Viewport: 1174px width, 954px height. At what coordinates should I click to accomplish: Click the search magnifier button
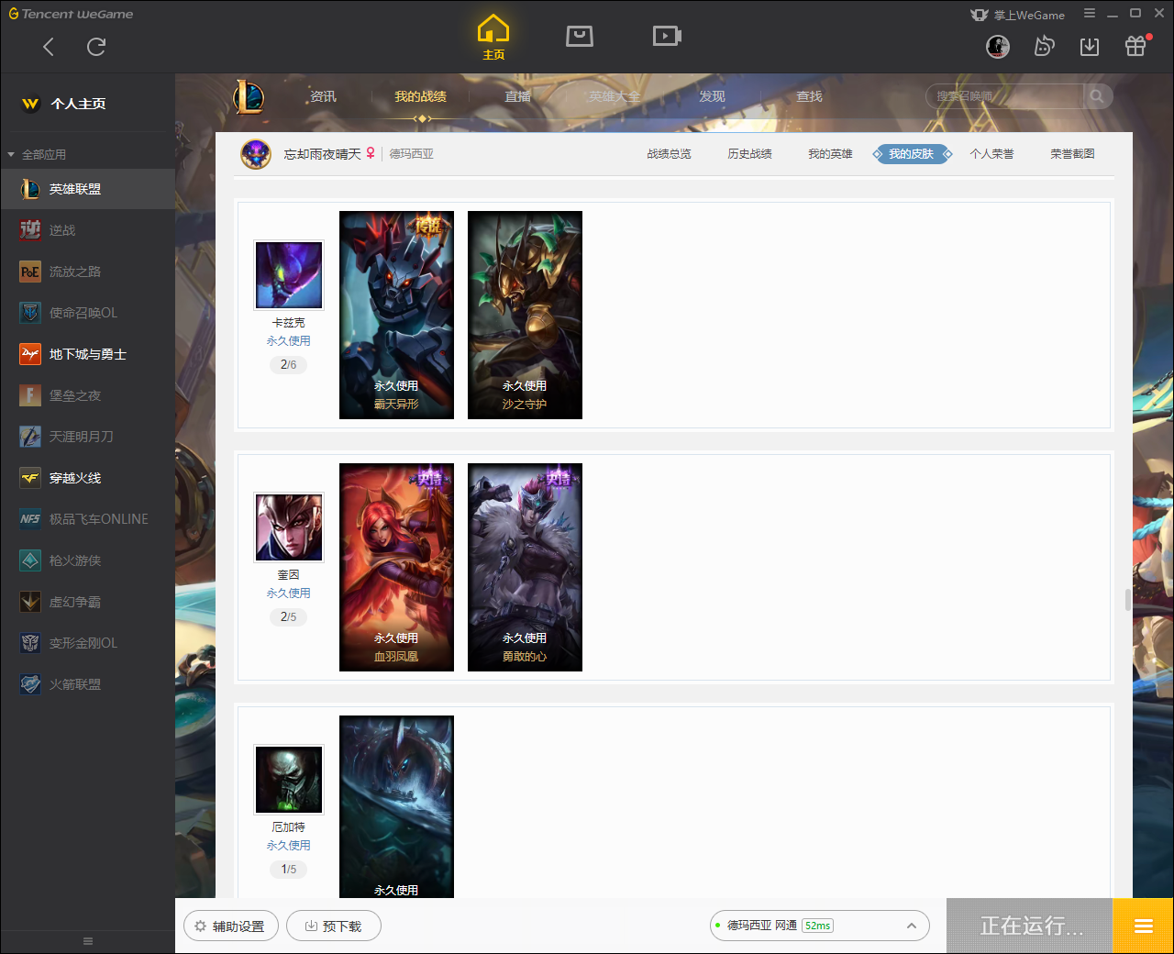pyautogui.click(x=1097, y=96)
